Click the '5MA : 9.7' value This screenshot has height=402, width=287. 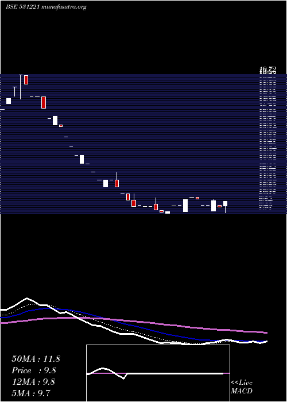point(31,393)
